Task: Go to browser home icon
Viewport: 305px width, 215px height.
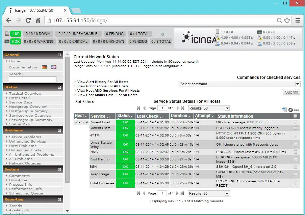Action: coord(38,20)
